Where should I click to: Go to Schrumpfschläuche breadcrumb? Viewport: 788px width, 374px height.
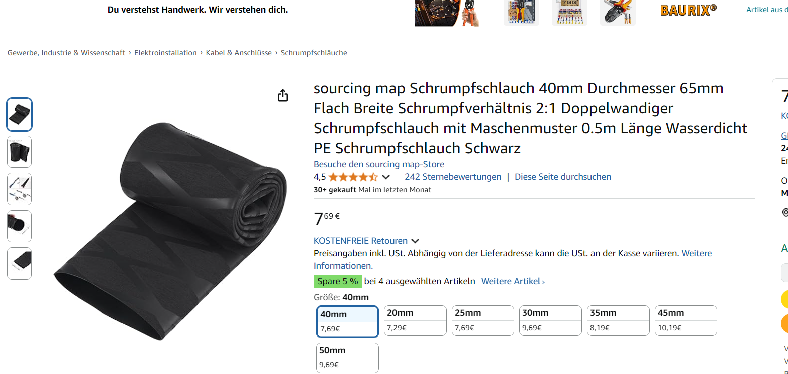[314, 53]
